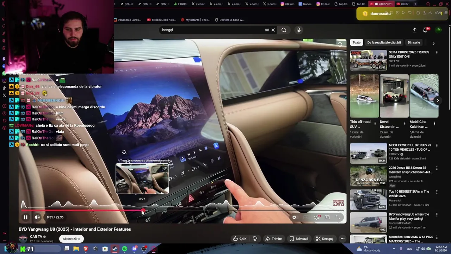Open Brave browser from taskbar

tap(86, 249)
